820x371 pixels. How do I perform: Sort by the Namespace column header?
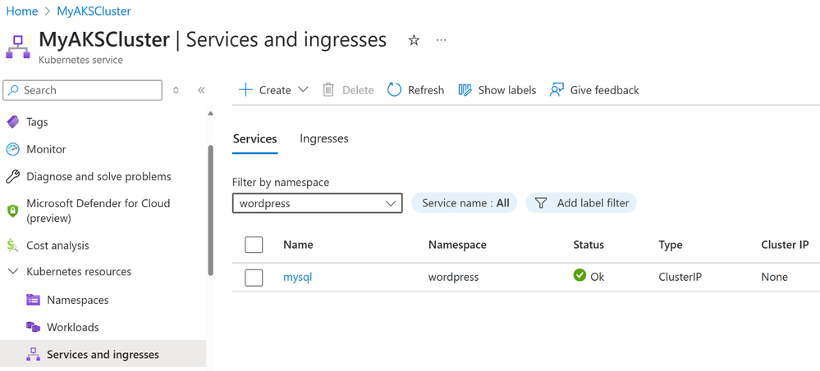pyautogui.click(x=457, y=245)
